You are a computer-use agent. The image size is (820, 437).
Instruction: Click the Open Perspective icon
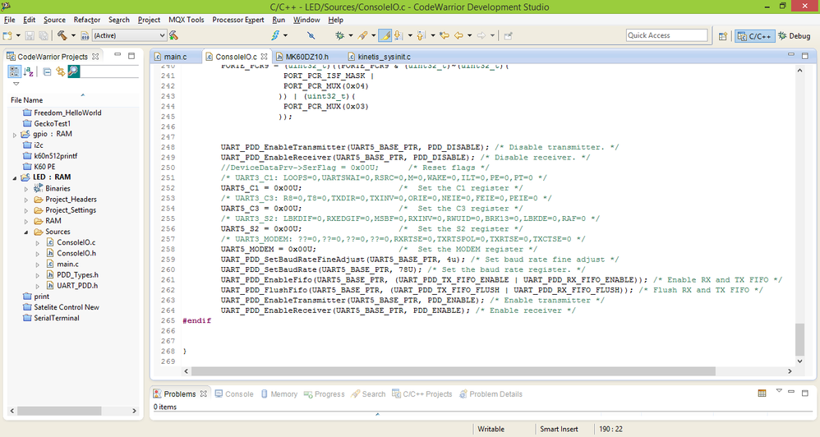click(x=723, y=36)
